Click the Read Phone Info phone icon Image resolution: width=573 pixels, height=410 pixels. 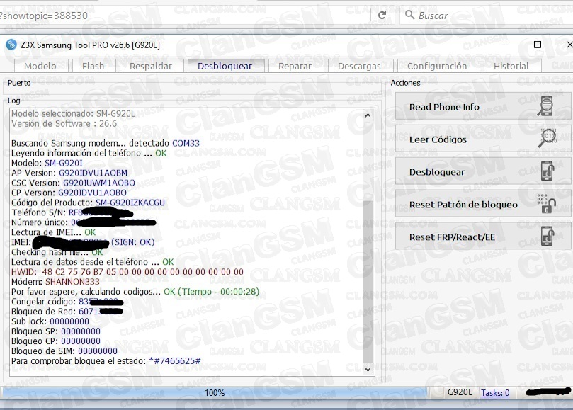pos(545,106)
